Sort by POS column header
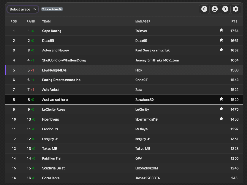This screenshot has height=185, width=247. (x=14, y=21)
